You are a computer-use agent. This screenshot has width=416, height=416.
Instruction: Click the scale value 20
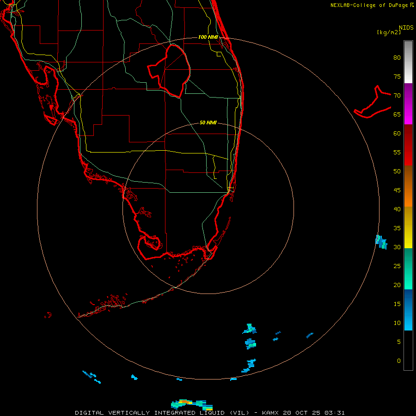[x=397, y=285]
